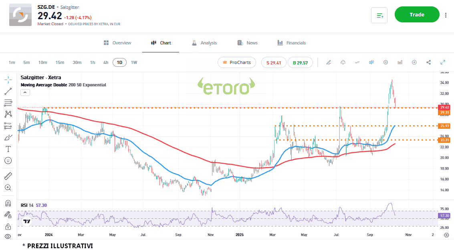Select the trend line drawing tool

8,91
